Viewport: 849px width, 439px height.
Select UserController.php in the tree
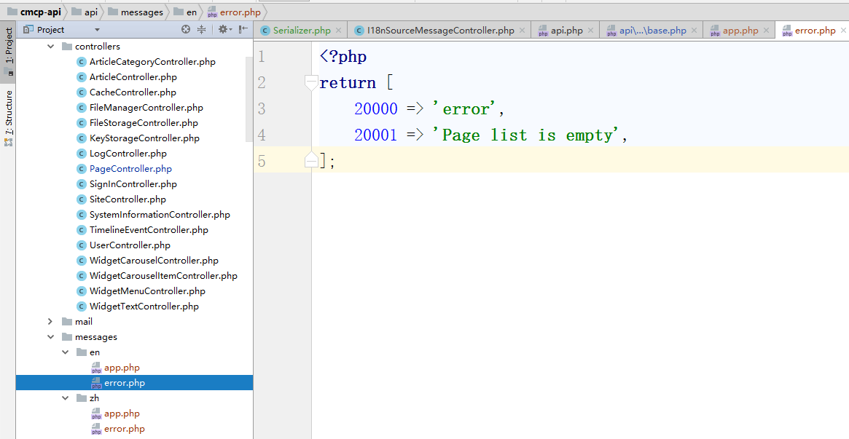(130, 245)
